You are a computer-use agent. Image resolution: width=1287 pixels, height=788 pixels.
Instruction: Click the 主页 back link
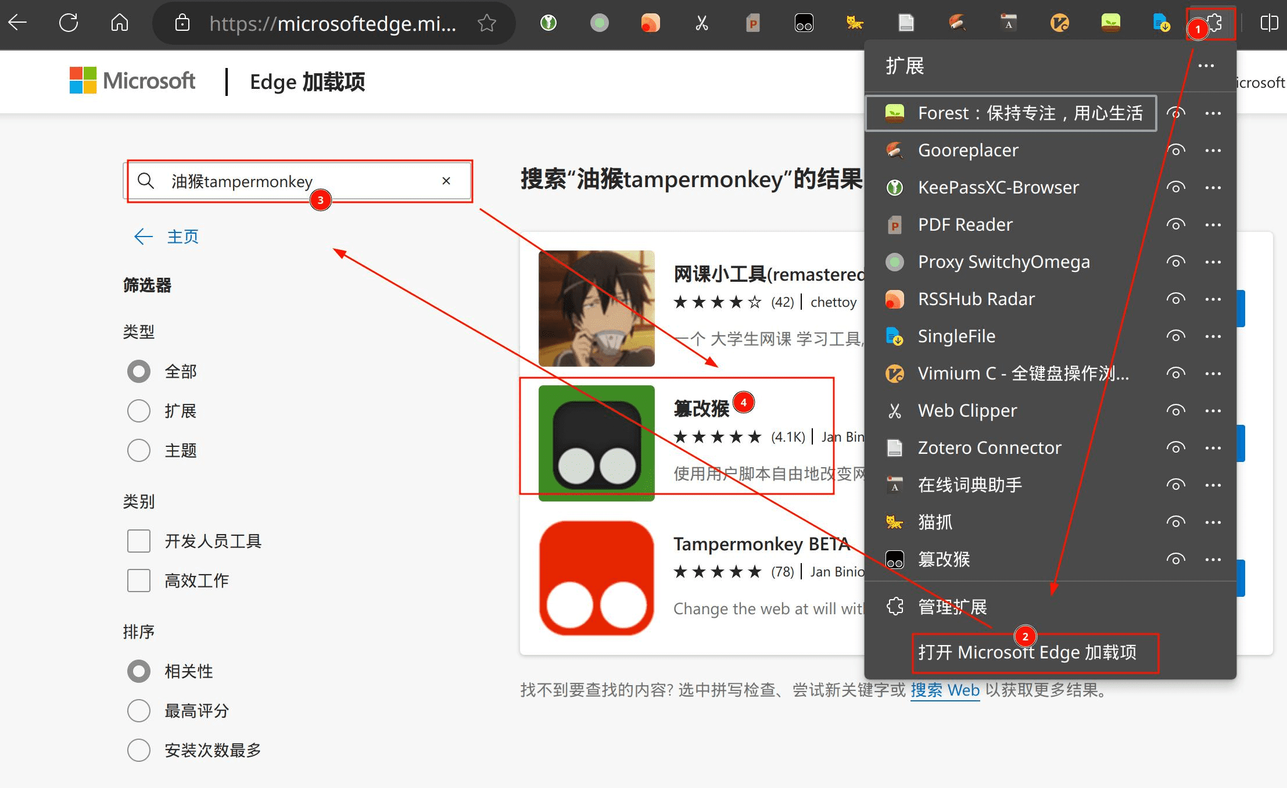[166, 237]
